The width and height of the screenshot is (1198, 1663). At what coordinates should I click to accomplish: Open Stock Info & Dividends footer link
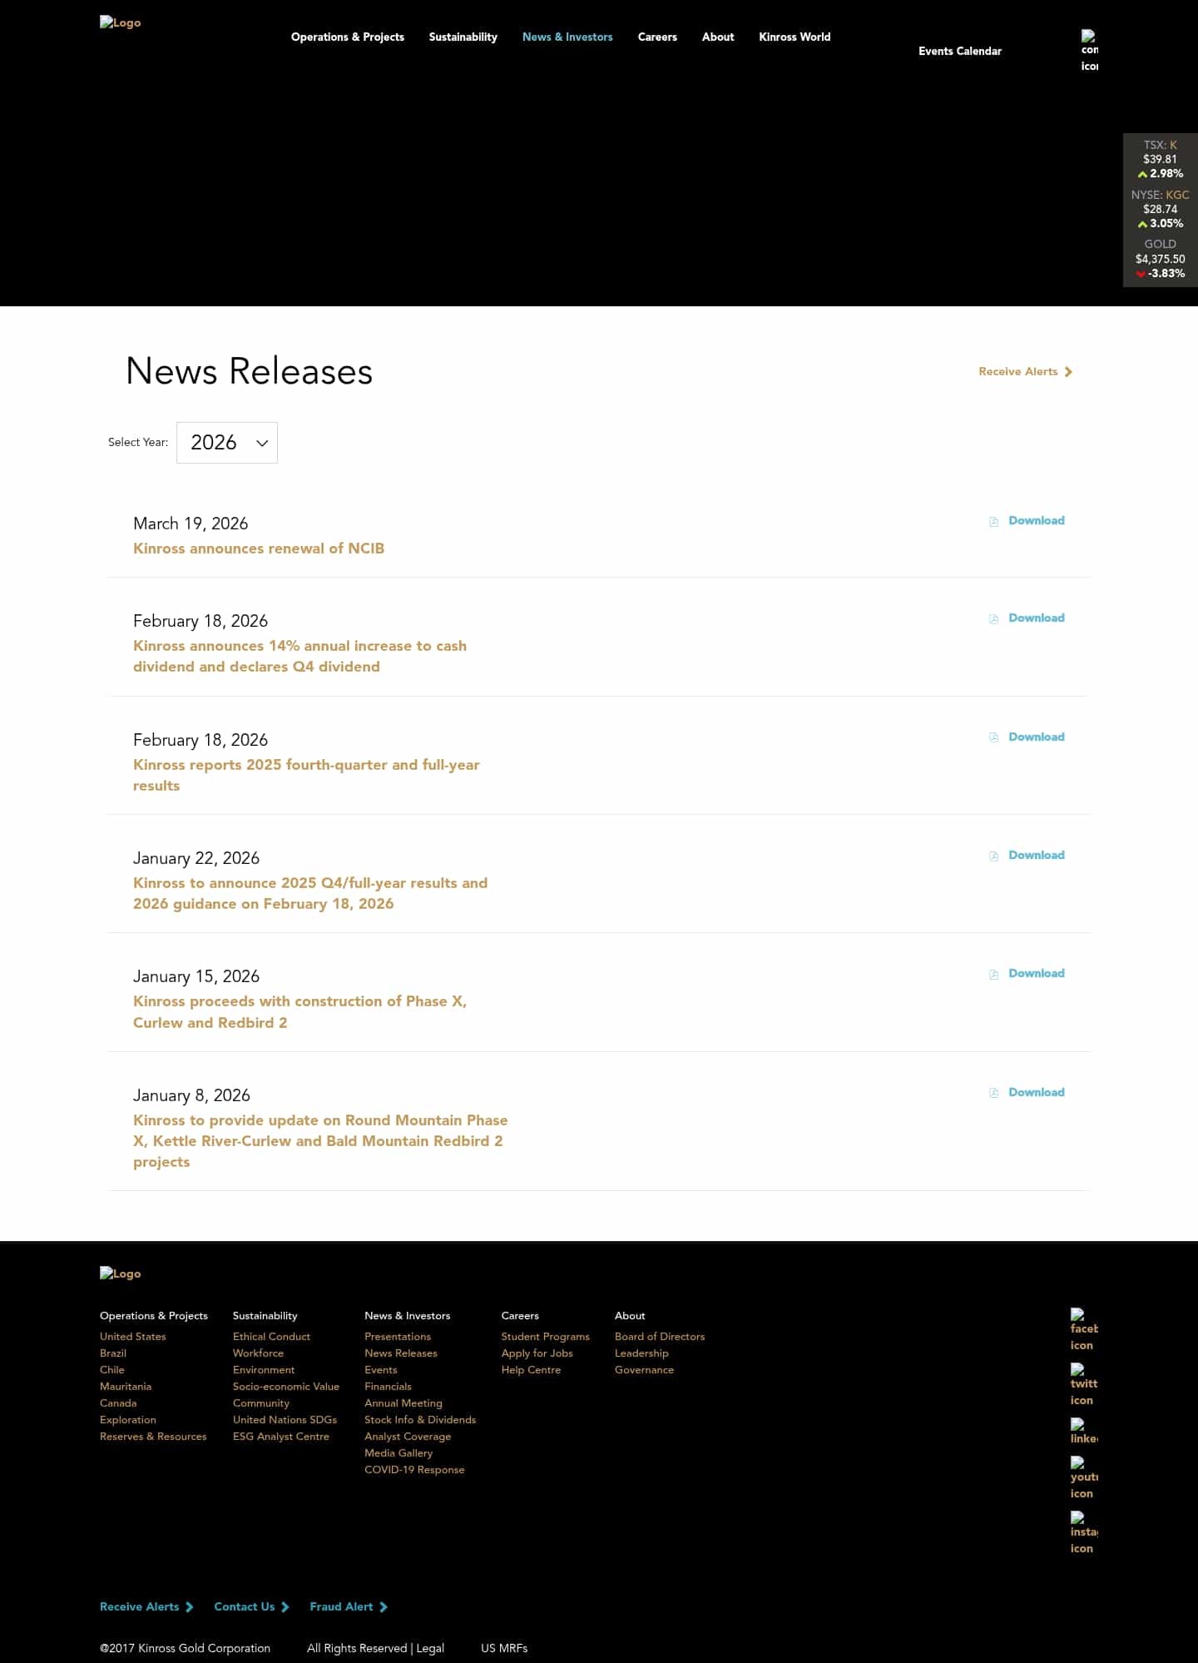click(420, 1419)
